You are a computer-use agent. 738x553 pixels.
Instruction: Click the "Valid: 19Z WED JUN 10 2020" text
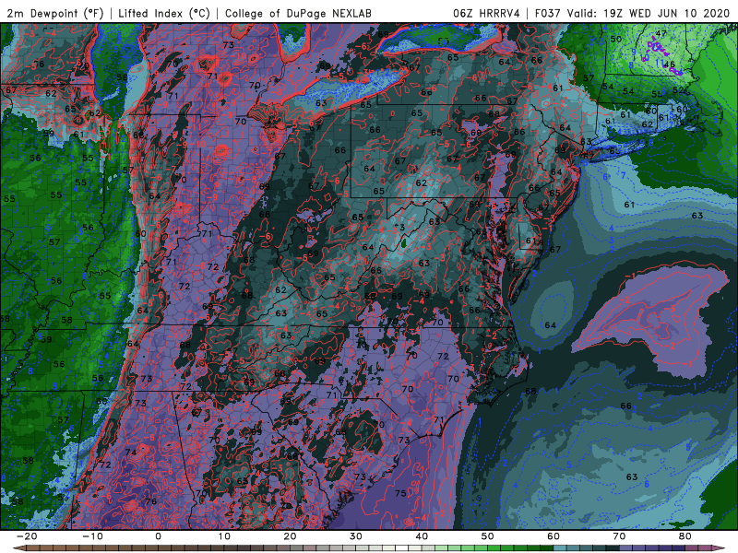coord(649,13)
